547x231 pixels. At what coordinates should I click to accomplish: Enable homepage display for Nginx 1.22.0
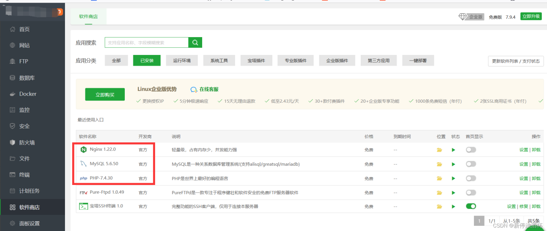tap(471, 150)
